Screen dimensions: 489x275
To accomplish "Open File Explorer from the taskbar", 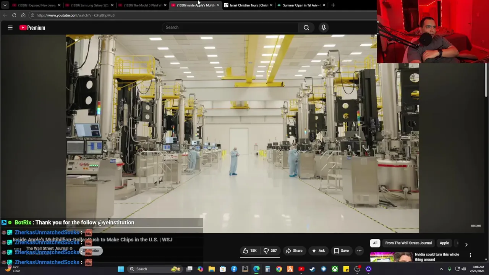I will tap(211, 269).
